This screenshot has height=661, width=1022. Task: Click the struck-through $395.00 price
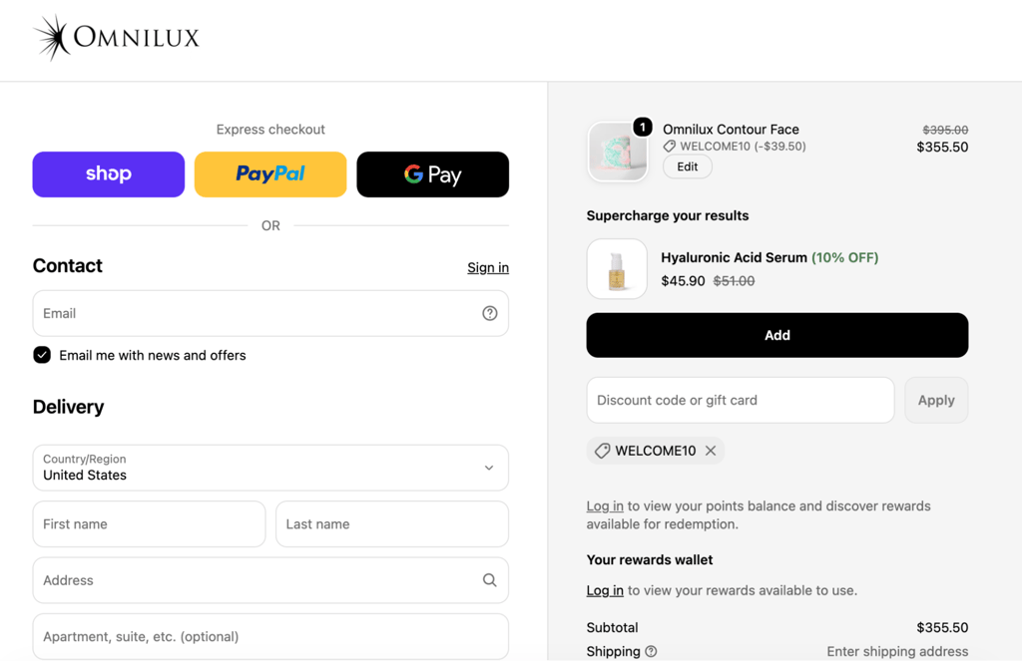tap(945, 131)
